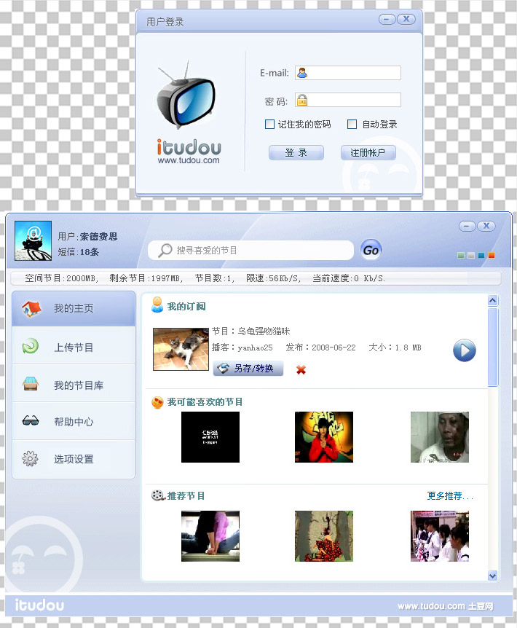517x628 pixels.
Task: Close the main itudou window
Action: tap(486, 227)
